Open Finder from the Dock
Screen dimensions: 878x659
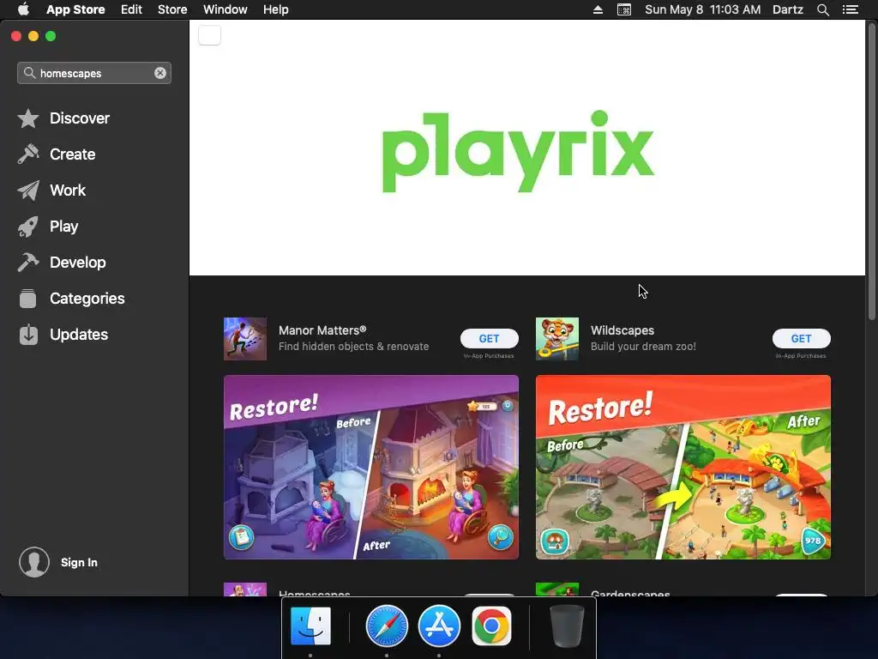(310, 626)
